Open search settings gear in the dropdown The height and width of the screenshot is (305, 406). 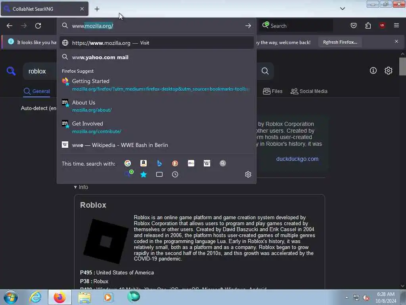pos(248,174)
